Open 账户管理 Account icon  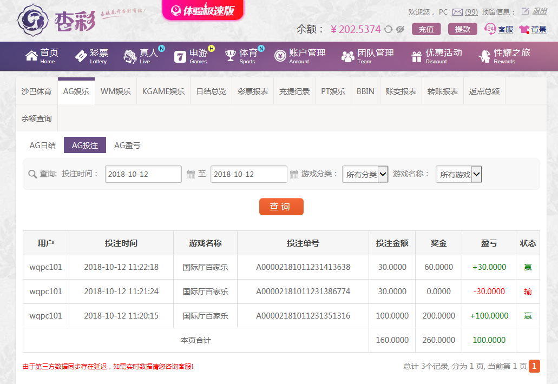click(x=280, y=56)
